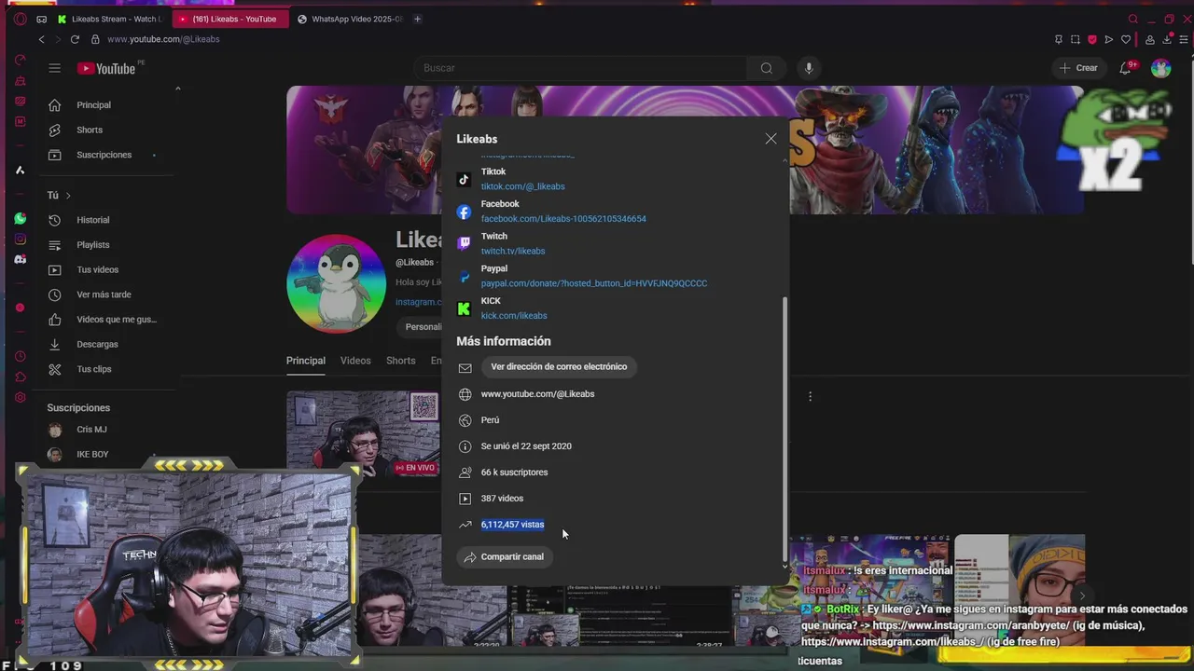The width and height of the screenshot is (1194, 671).
Task: Open Tus clips in the sidebar
Action: point(105,369)
